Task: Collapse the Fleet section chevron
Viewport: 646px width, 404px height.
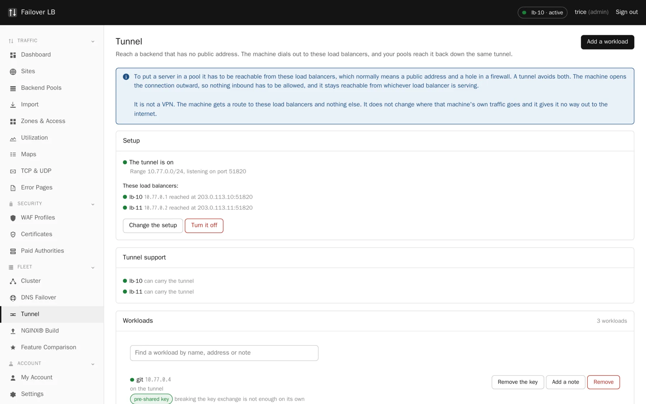Action: tap(93, 268)
